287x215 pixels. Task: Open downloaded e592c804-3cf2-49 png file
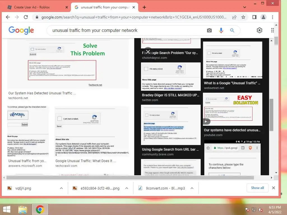[x=100, y=188]
